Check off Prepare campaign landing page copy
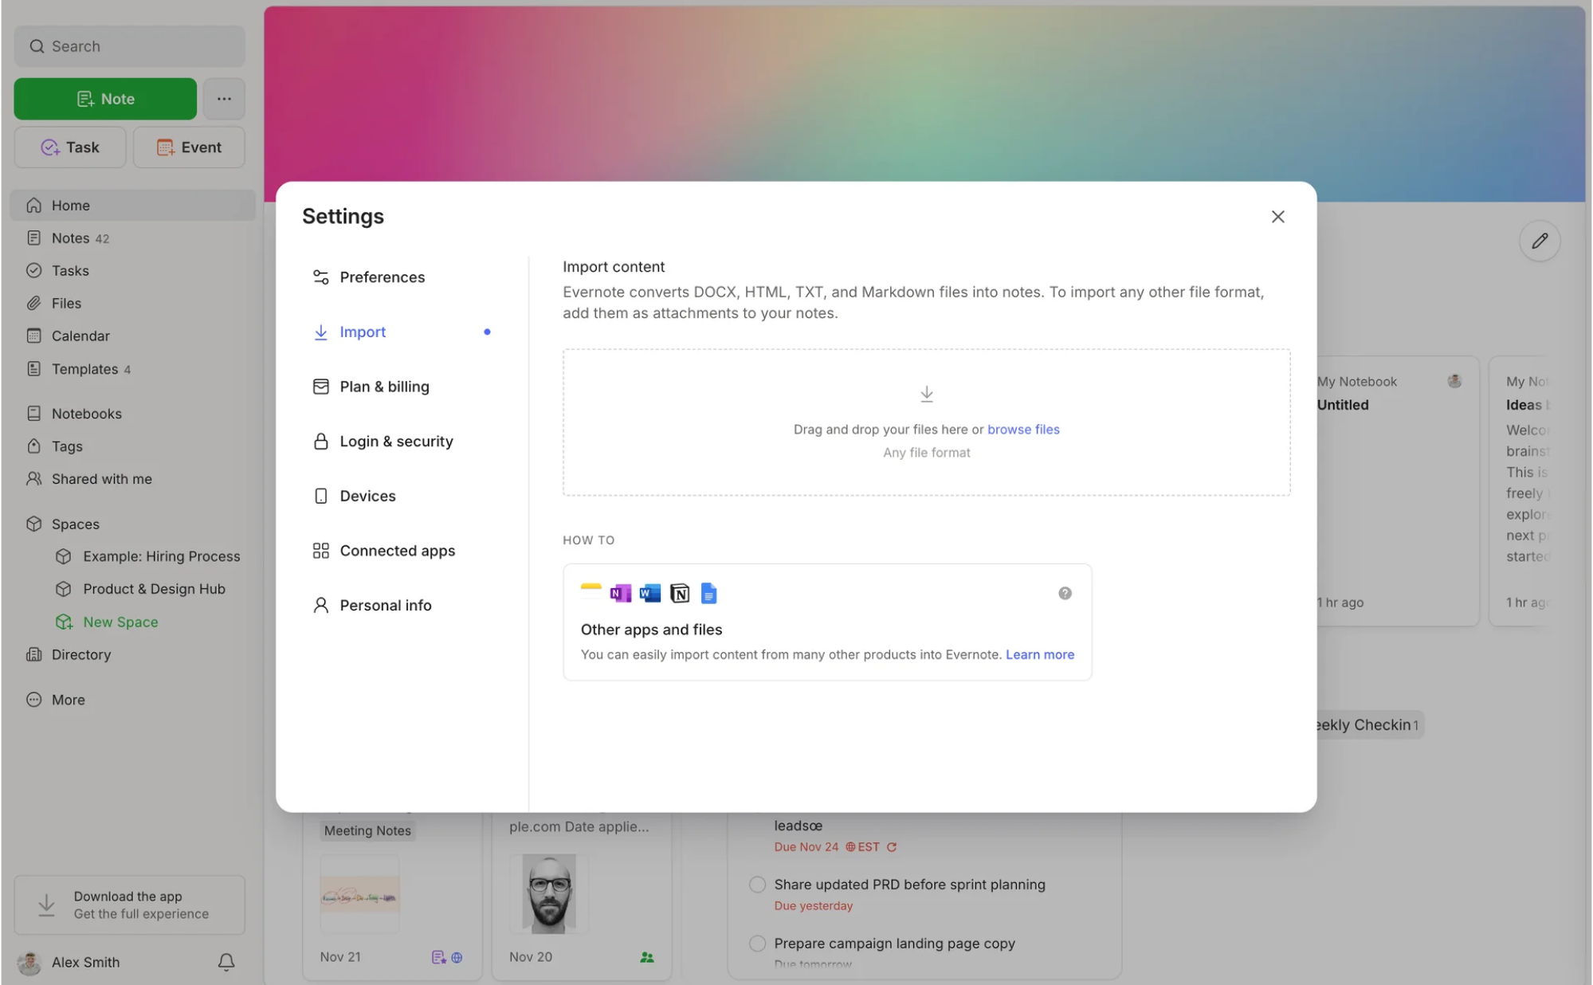1593x985 pixels. [x=756, y=943]
